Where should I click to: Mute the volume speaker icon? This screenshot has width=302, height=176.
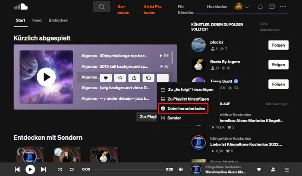(x=181, y=170)
